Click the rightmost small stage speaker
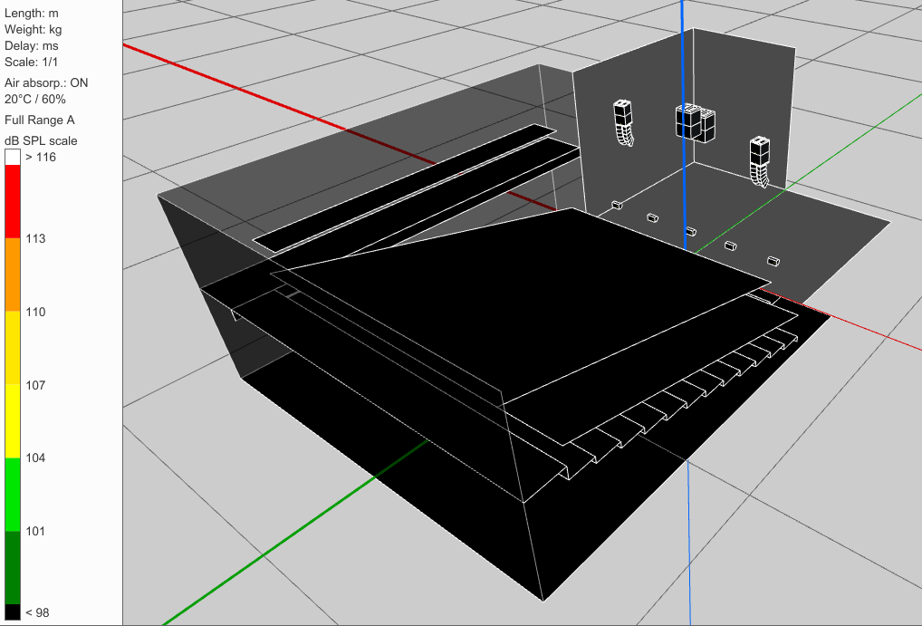This screenshot has height=626, width=922. [x=773, y=260]
